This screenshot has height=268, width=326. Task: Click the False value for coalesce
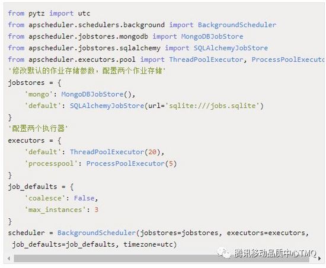pyautogui.click(x=84, y=198)
